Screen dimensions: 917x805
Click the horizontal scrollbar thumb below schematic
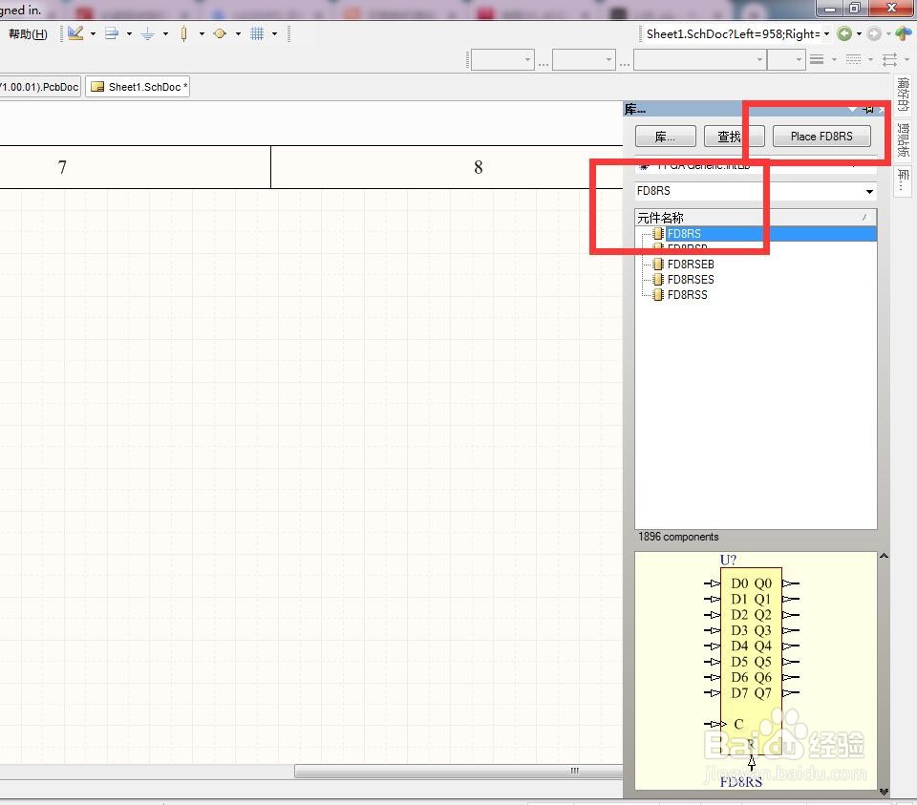coord(458,771)
